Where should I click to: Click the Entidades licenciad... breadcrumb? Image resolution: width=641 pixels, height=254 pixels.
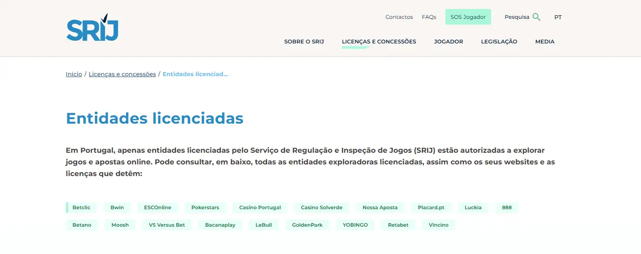(195, 74)
